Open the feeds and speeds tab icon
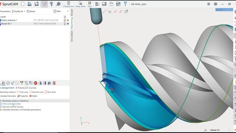This screenshot has width=236, height=133. click(x=26, y=83)
